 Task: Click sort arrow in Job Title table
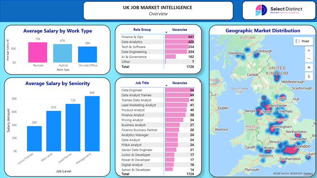point(166,86)
